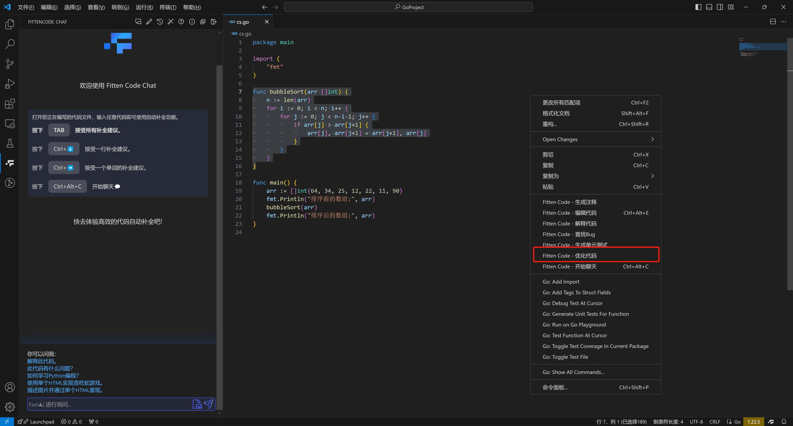
Task: Open the 终端(T) menu
Action: [x=168, y=7]
